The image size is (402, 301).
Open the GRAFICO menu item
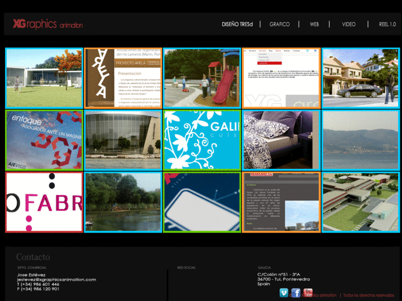[279, 24]
